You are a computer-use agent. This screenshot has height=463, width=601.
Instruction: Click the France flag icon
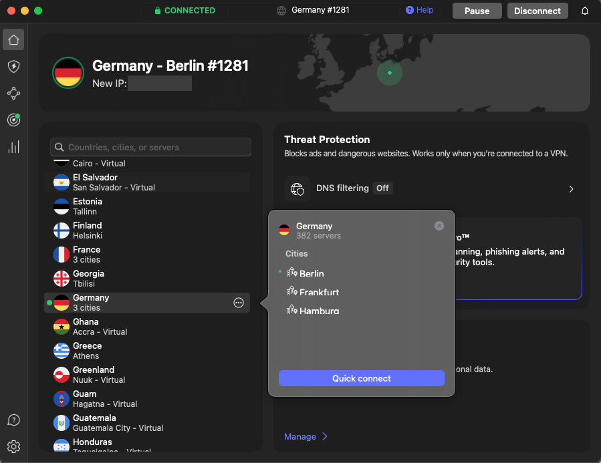point(62,255)
